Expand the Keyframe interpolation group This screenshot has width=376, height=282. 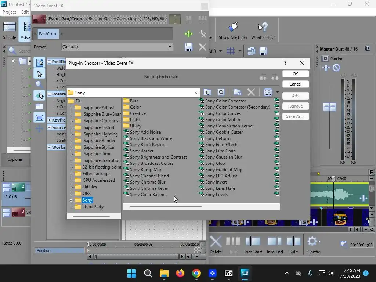49,120
